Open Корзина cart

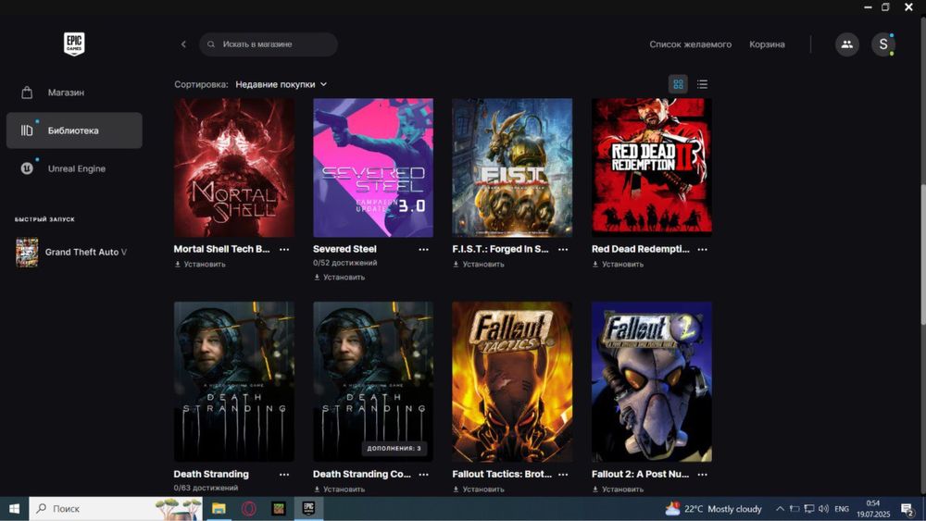767,44
